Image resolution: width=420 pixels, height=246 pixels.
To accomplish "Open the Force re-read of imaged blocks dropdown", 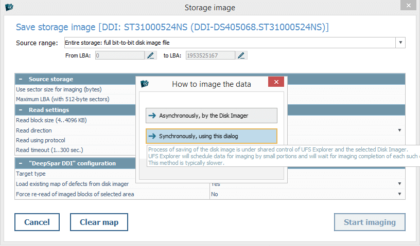I will point(399,194).
